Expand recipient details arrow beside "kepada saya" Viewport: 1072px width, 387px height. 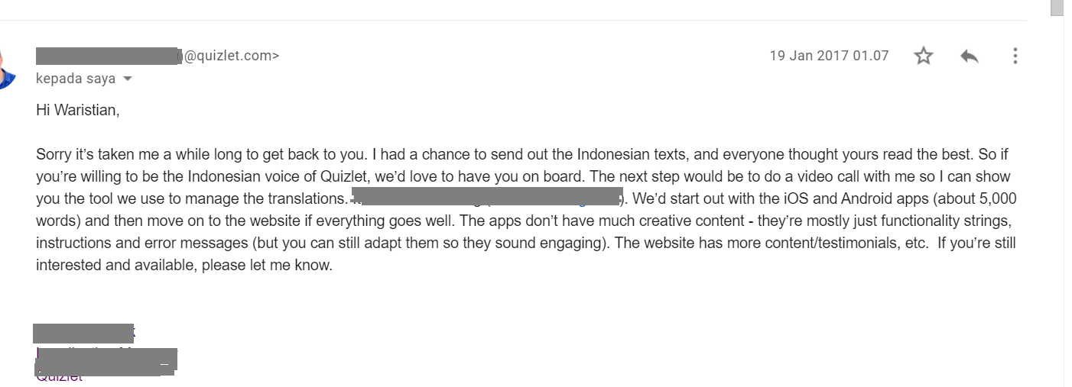tap(128, 79)
